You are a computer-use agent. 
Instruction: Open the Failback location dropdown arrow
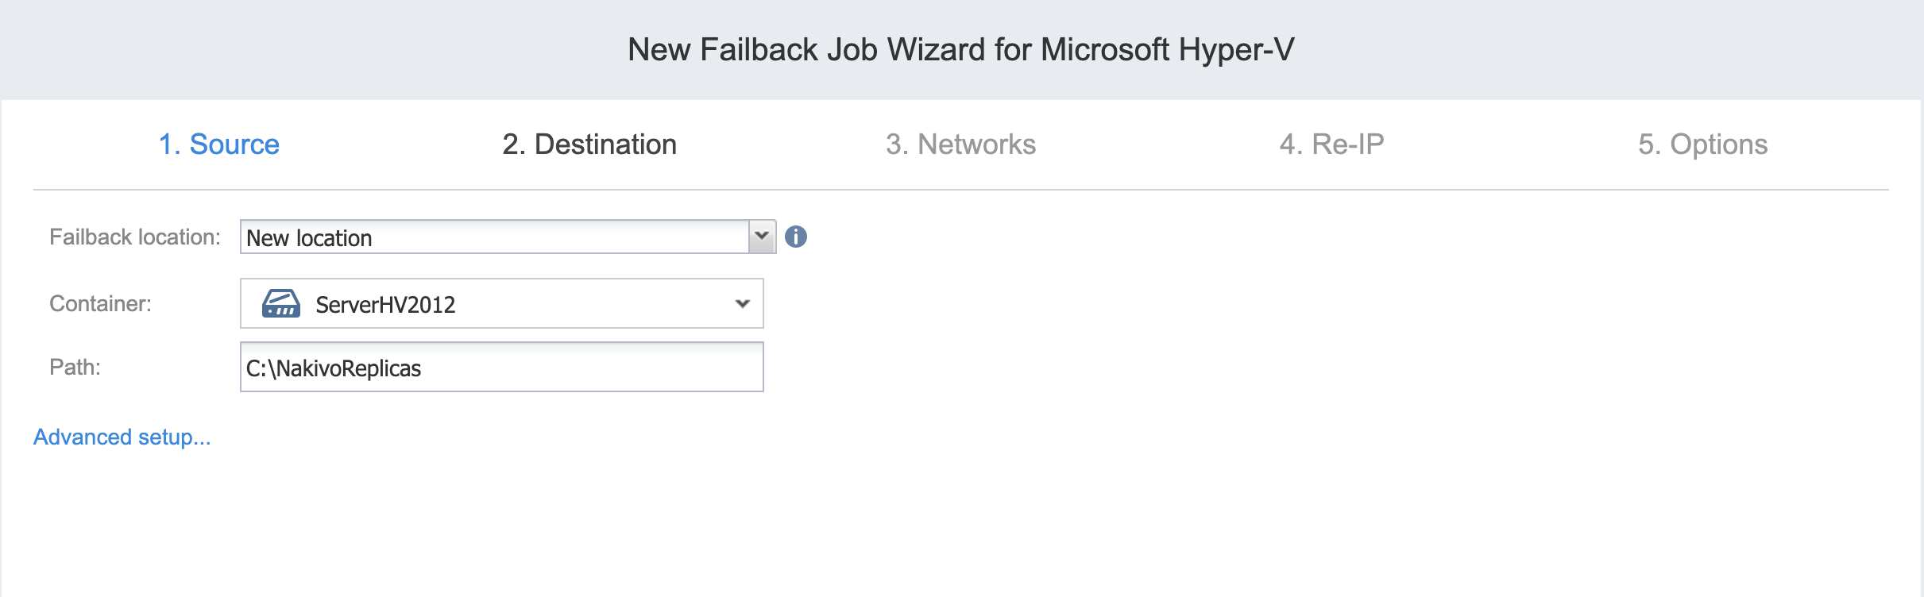click(x=762, y=237)
